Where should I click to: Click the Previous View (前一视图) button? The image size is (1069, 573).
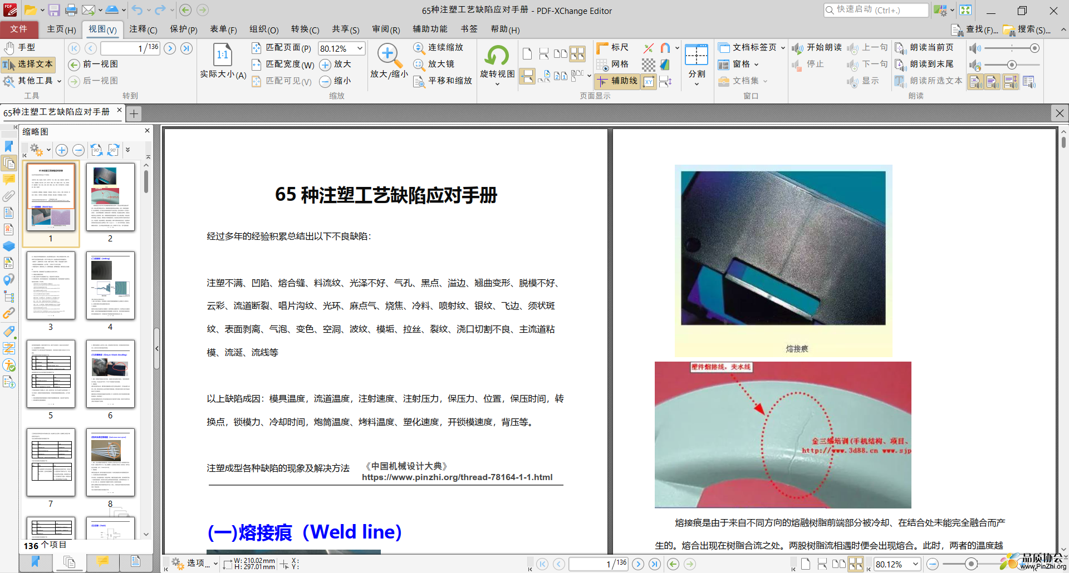pos(94,65)
